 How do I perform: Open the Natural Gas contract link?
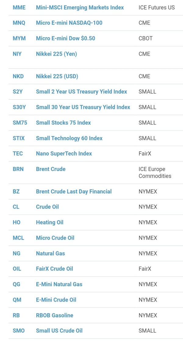(x=50, y=253)
